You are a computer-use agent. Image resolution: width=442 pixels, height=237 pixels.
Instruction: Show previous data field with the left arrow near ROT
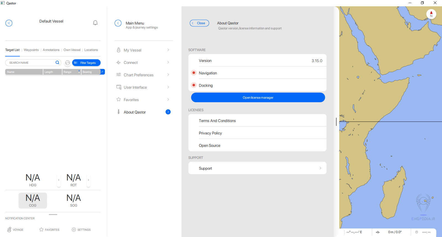[59, 180]
